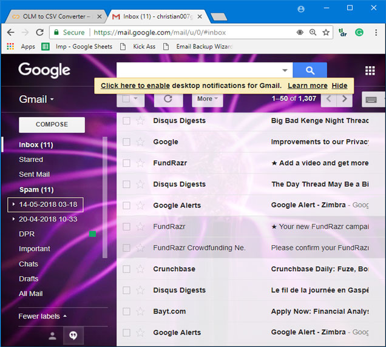Image resolution: width=386 pixels, height=347 pixels.
Task: Select the FundRazr Add a video email checkbox
Action: 126,163
